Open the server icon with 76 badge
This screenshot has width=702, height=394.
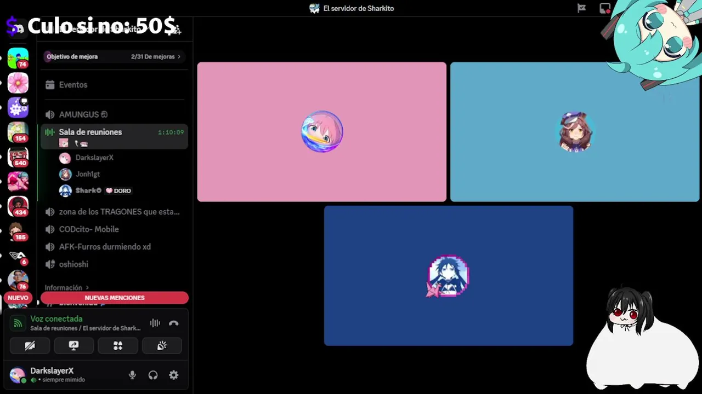coord(18,280)
